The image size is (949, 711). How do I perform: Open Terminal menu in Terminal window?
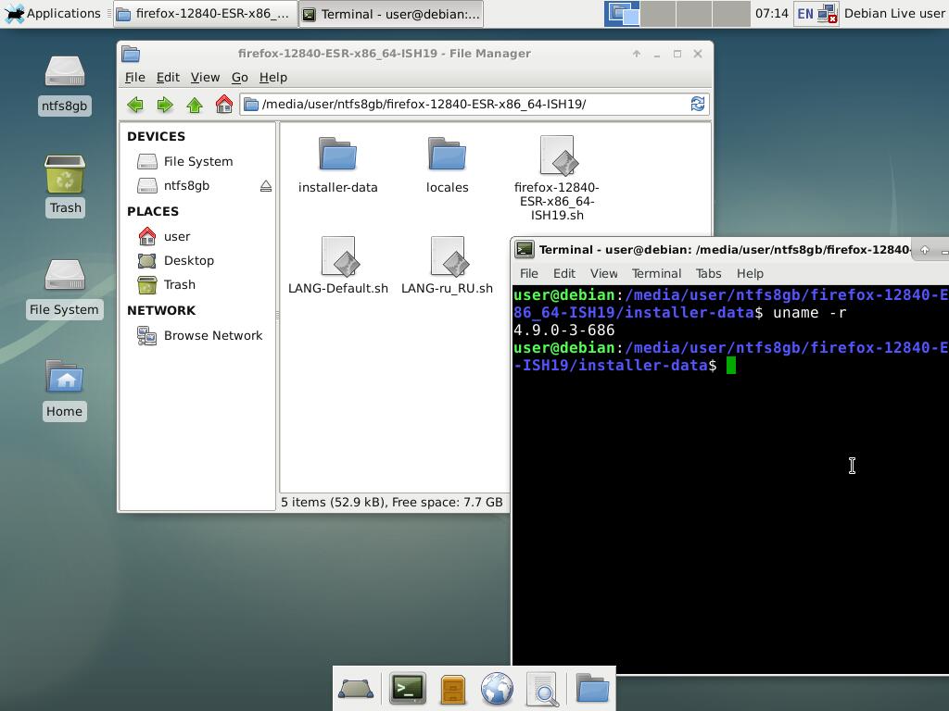657,274
